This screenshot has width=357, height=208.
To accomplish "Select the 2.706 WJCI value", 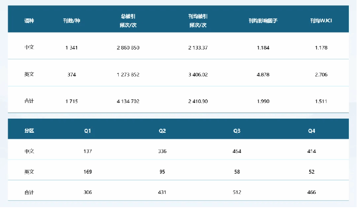I will coord(321,74).
